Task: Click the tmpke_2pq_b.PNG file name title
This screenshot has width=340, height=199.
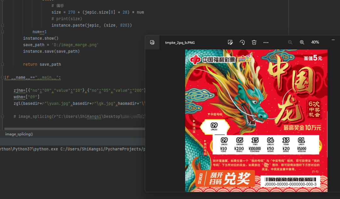Action: coord(180,43)
